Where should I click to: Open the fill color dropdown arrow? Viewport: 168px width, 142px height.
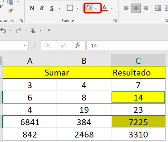tap(96, 8)
